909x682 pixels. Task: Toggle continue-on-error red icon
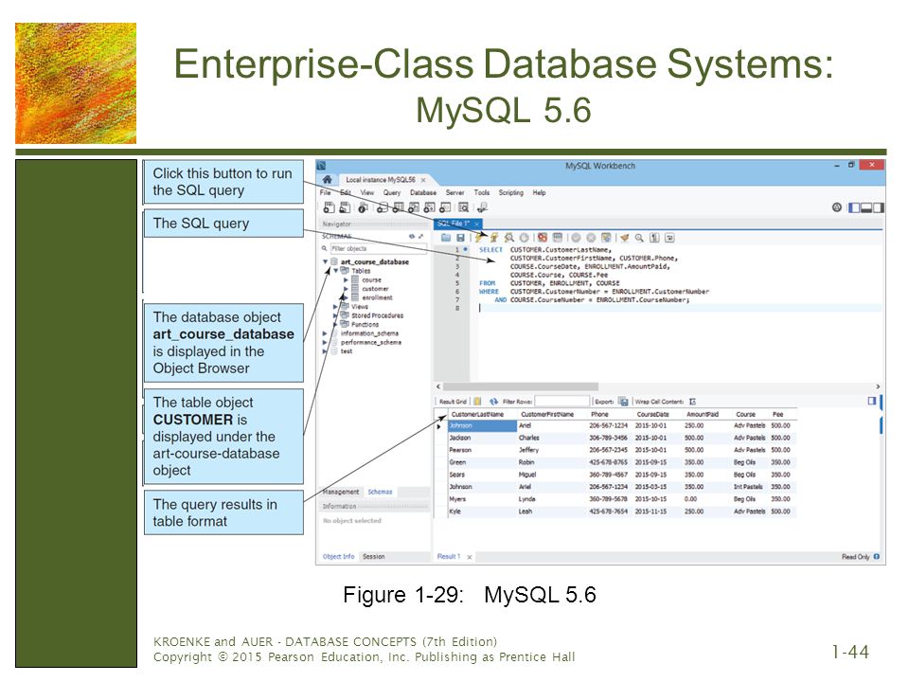542,238
